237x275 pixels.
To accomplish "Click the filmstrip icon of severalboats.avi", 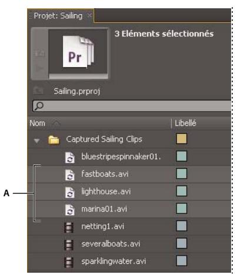I will 69,244.
